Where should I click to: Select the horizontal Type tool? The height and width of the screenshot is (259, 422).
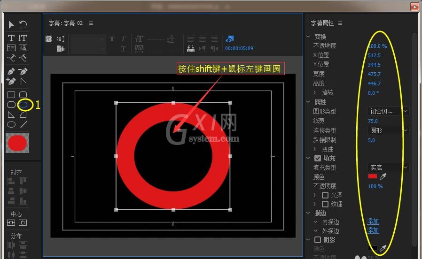pyautogui.click(x=11, y=38)
